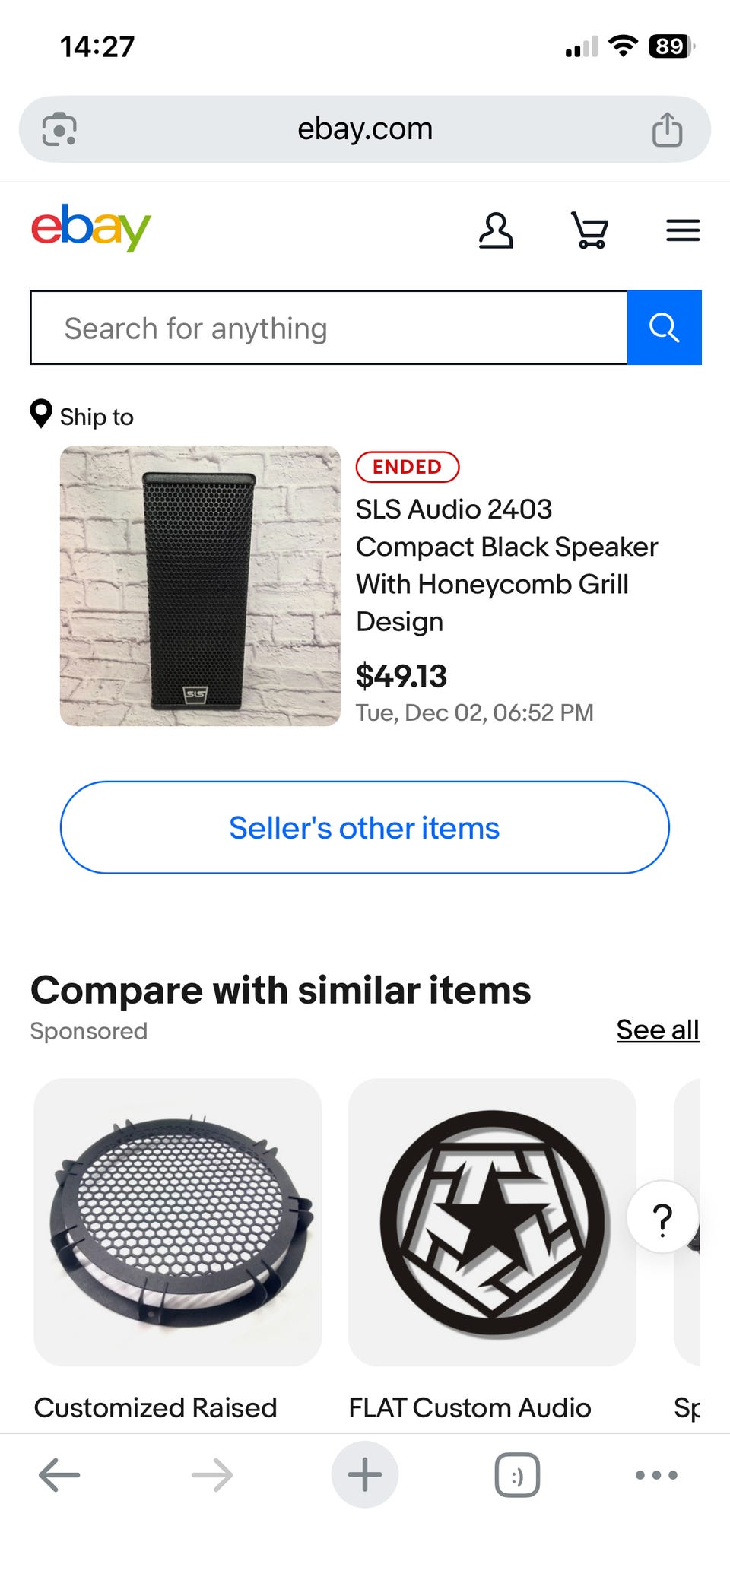Go back with the browser back arrow
Image resolution: width=730 pixels, height=1580 pixels.
[x=59, y=1475]
